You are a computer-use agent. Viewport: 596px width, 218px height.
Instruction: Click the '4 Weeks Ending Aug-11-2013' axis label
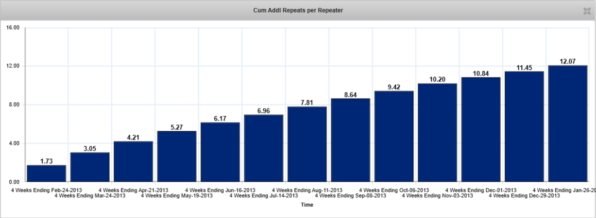(x=307, y=190)
